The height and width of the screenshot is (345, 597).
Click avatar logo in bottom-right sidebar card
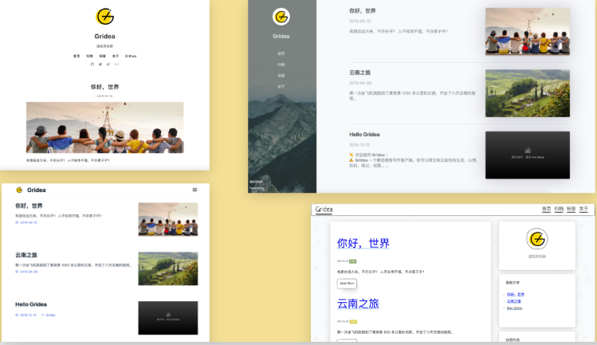(537, 239)
